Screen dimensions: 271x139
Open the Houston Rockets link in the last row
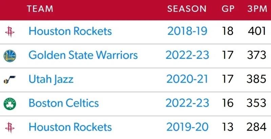[70, 127]
